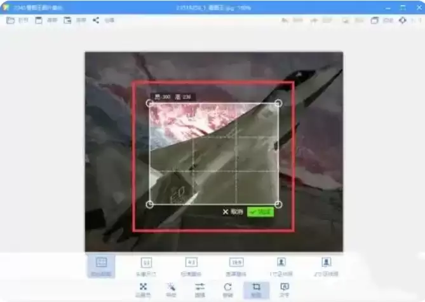Choose the 1-inch ID photo crop preset

(x=281, y=266)
